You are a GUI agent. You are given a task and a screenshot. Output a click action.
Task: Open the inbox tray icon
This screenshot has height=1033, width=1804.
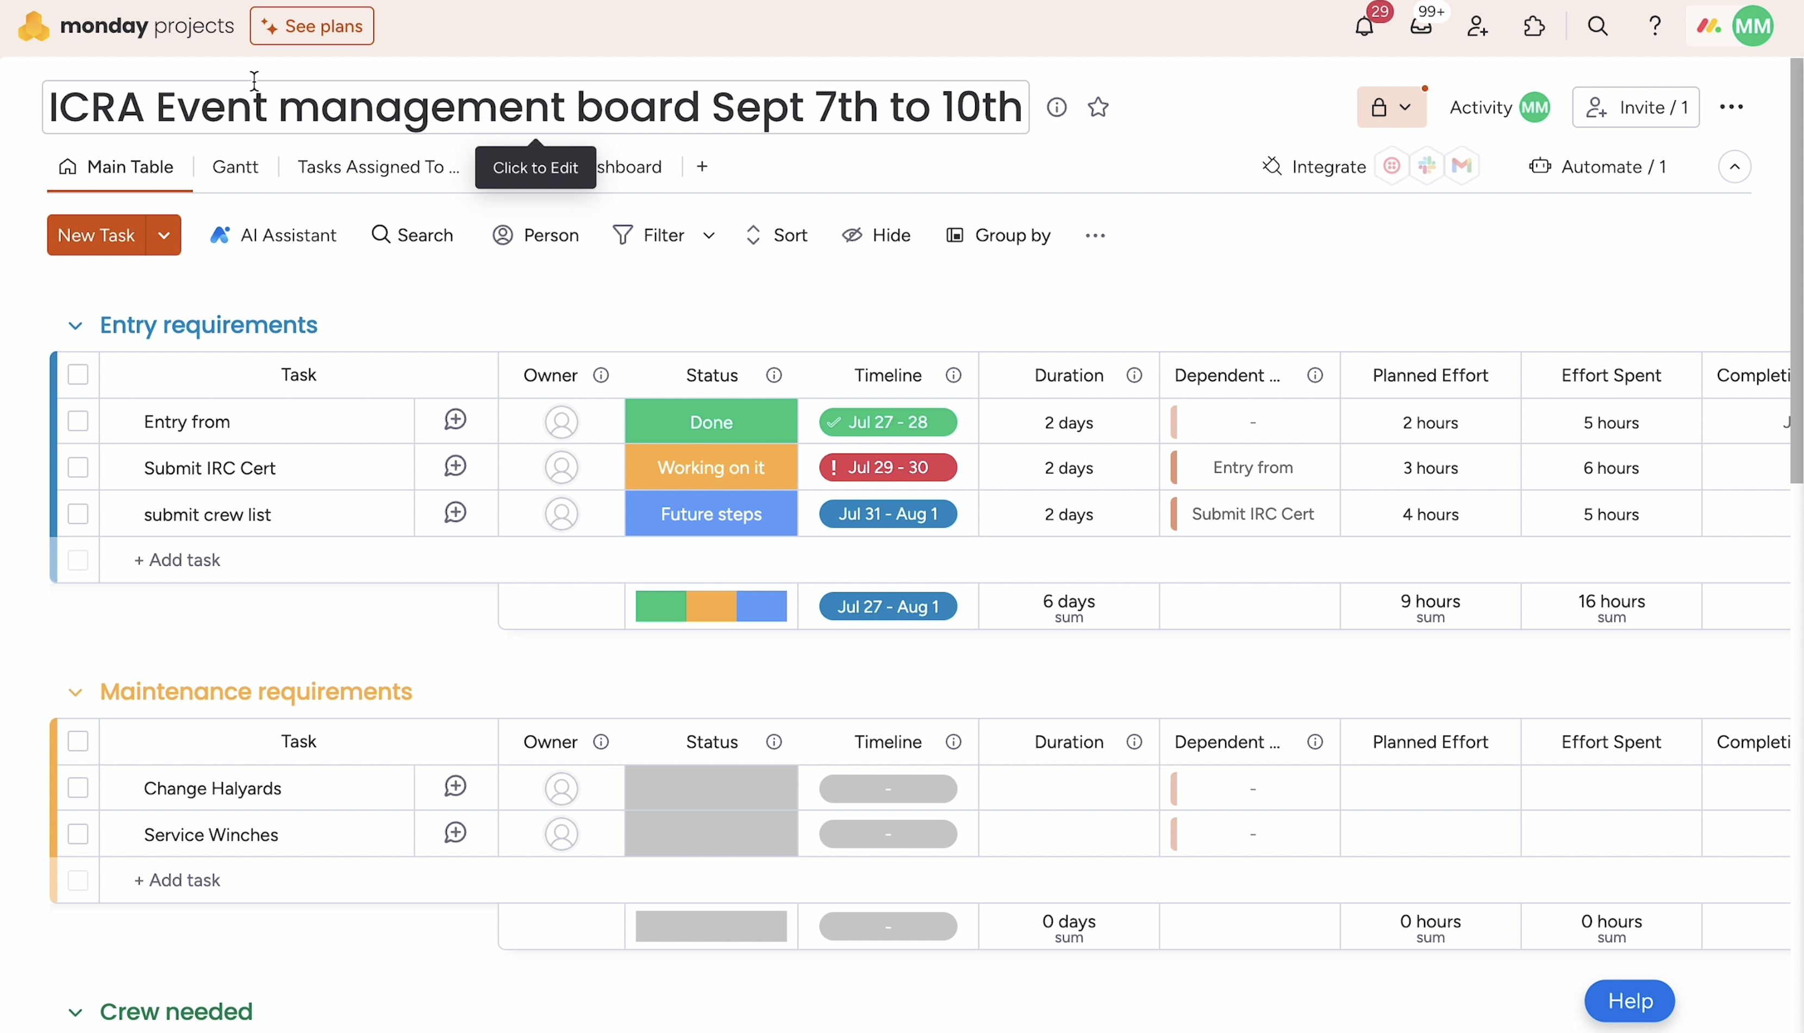[1421, 27]
